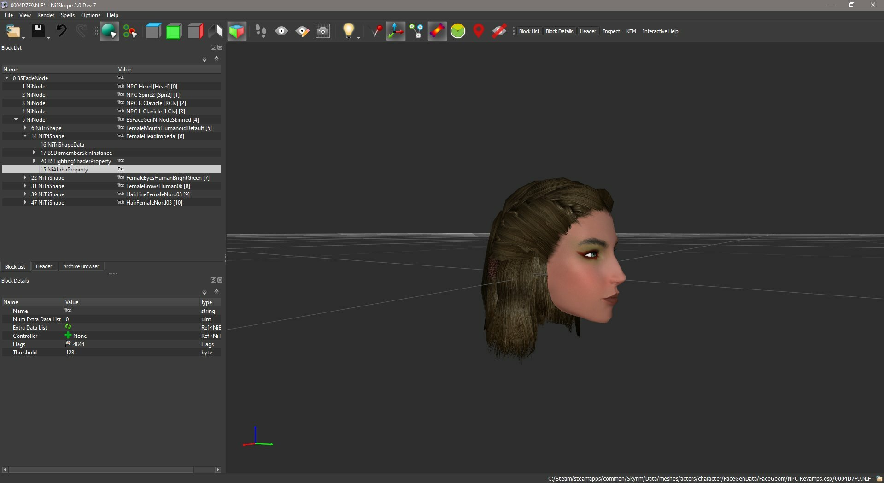Open the File menu

pyautogui.click(x=9, y=15)
